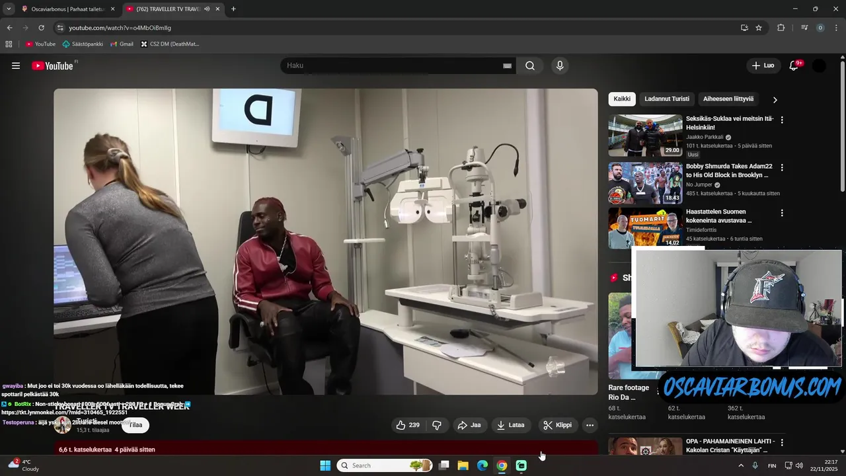Dislike the video with thumbs down

tap(437, 425)
